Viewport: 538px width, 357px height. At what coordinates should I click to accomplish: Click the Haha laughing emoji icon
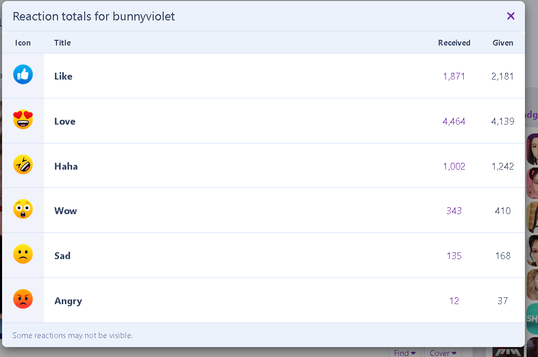(23, 164)
